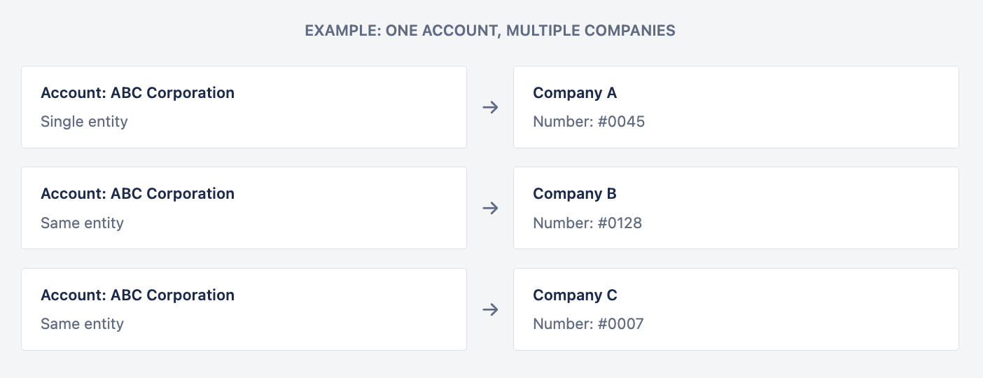Click the arrow pointing to Company C

[x=490, y=309]
